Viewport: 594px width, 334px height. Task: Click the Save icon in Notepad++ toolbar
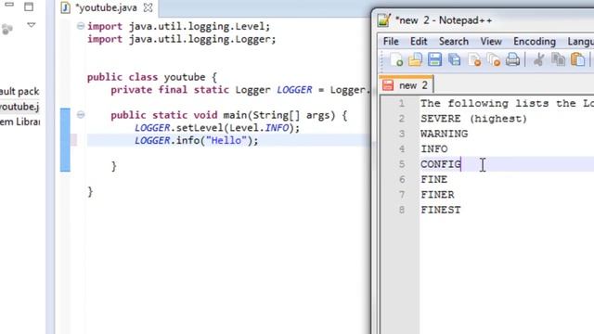435,59
